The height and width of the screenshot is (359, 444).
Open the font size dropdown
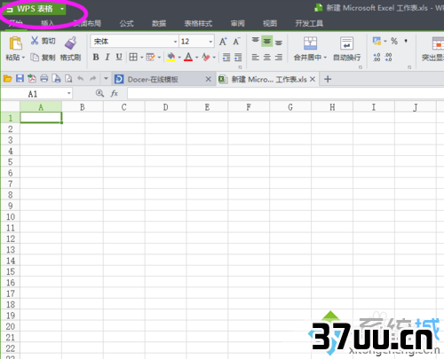coord(210,42)
